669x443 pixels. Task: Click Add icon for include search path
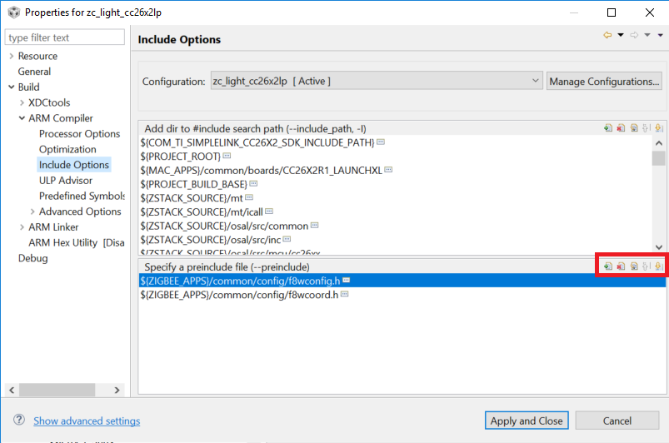[608, 128]
